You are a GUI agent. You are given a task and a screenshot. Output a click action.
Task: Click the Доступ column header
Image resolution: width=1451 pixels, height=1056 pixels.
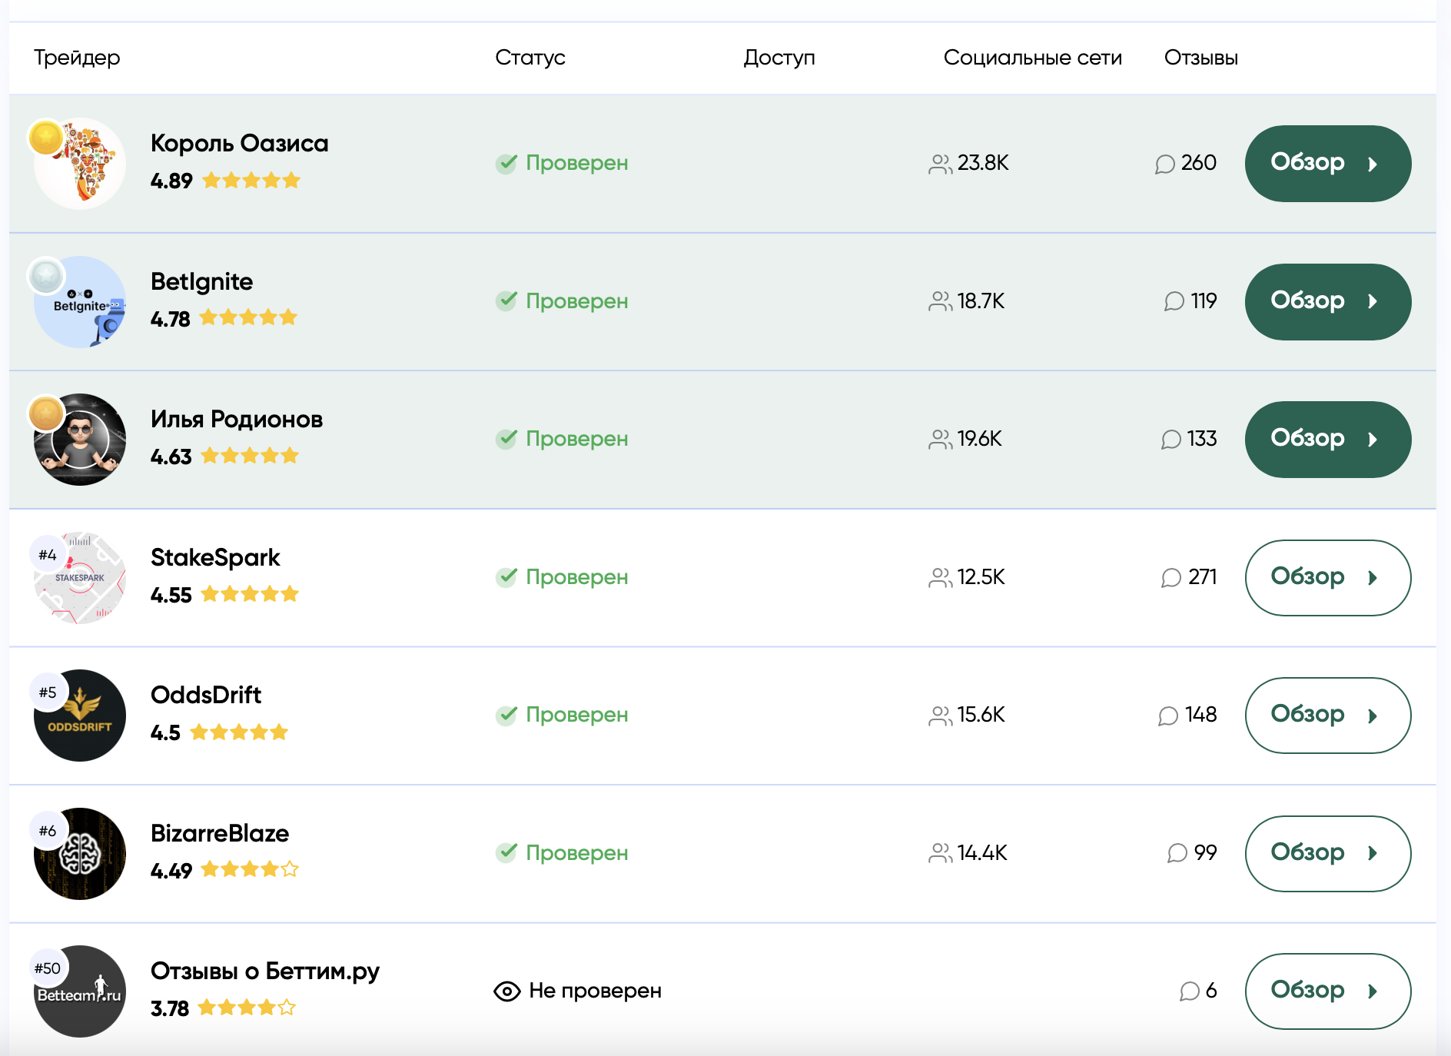click(x=779, y=58)
